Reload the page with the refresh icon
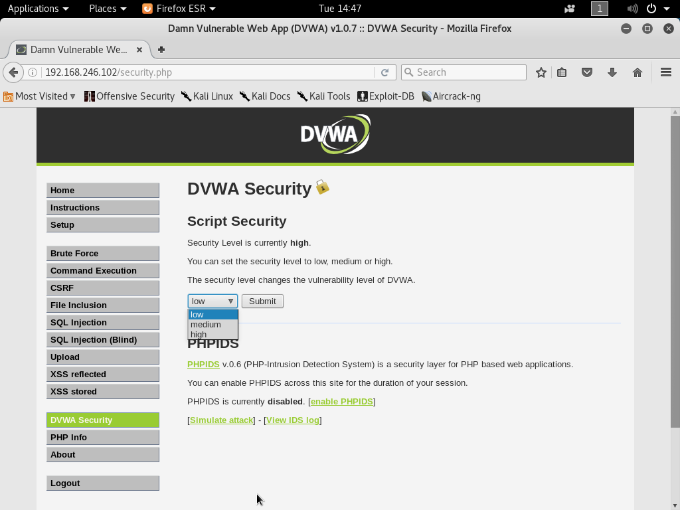Image resolution: width=680 pixels, height=510 pixels. click(386, 72)
